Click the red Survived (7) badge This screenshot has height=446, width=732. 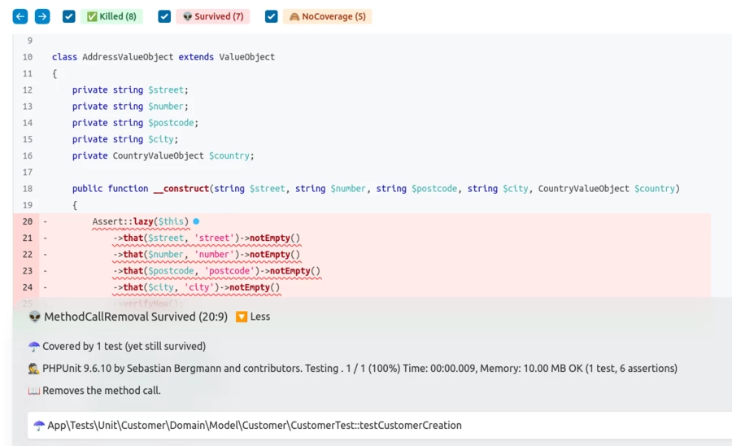pyautogui.click(x=212, y=16)
